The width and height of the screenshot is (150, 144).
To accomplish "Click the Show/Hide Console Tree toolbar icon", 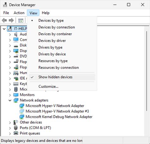I will pyautogui.click(x=21, y=20).
